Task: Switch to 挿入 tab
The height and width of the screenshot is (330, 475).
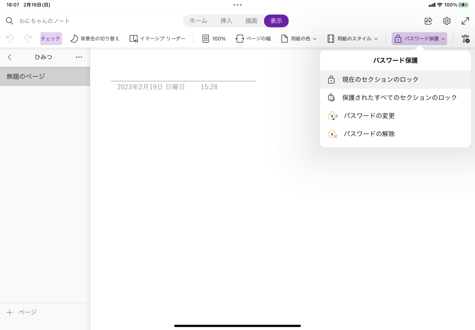Action: pos(226,21)
